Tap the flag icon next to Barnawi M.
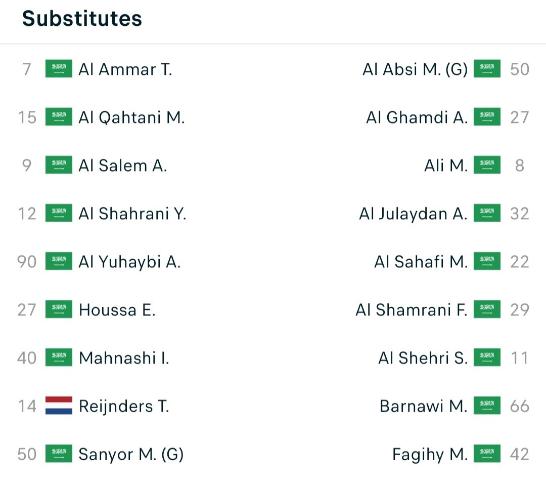The width and height of the screenshot is (546, 481). (487, 406)
